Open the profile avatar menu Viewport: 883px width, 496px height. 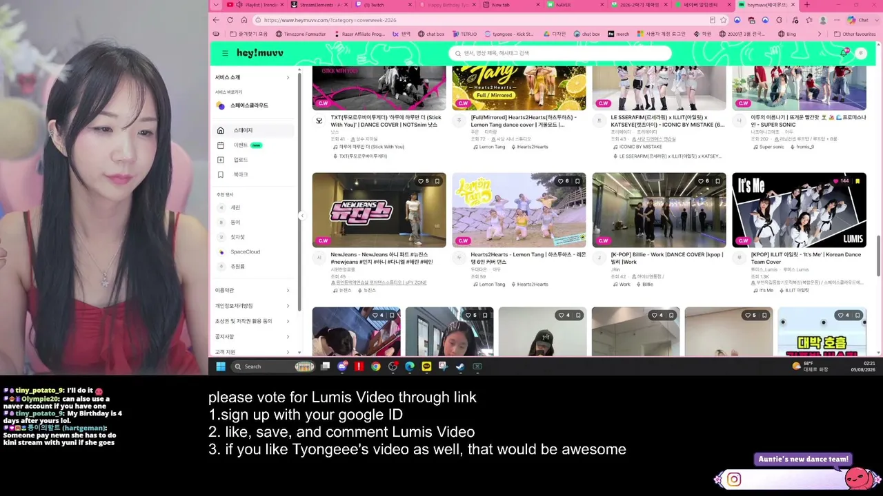tap(860, 53)
